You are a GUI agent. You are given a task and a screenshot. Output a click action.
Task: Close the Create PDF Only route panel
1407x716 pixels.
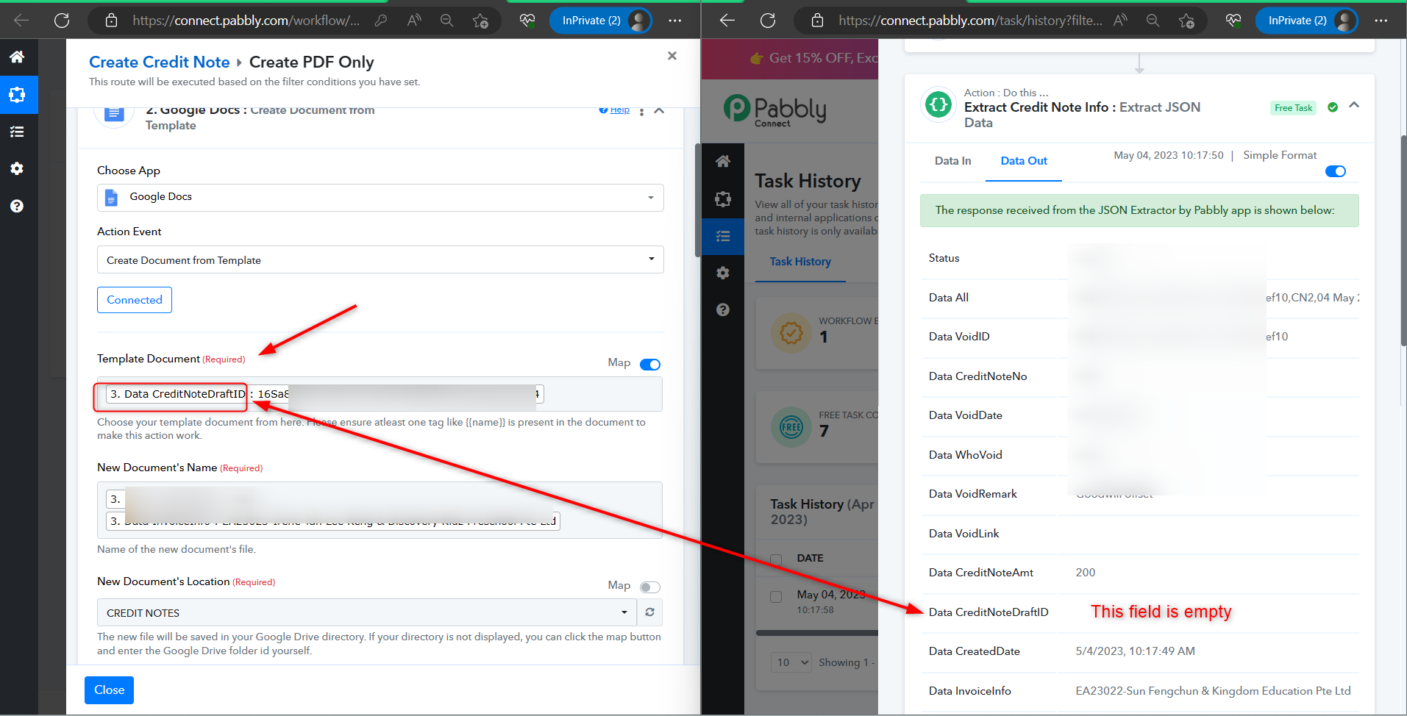click(672, 56)
